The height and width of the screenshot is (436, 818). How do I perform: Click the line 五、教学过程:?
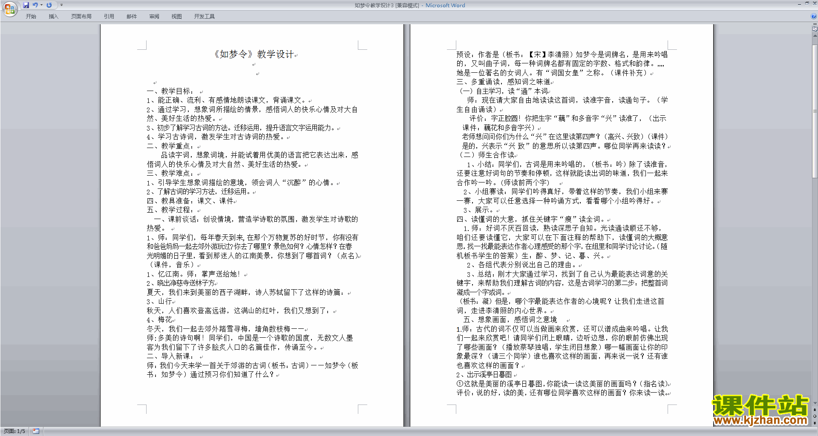tap(170, 210)
